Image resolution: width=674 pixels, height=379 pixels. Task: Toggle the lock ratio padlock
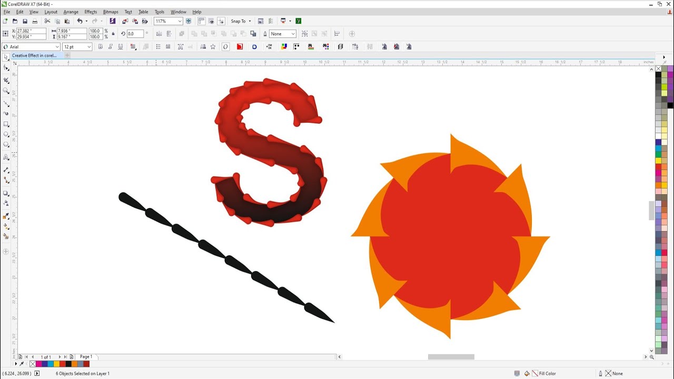point(113,34)
